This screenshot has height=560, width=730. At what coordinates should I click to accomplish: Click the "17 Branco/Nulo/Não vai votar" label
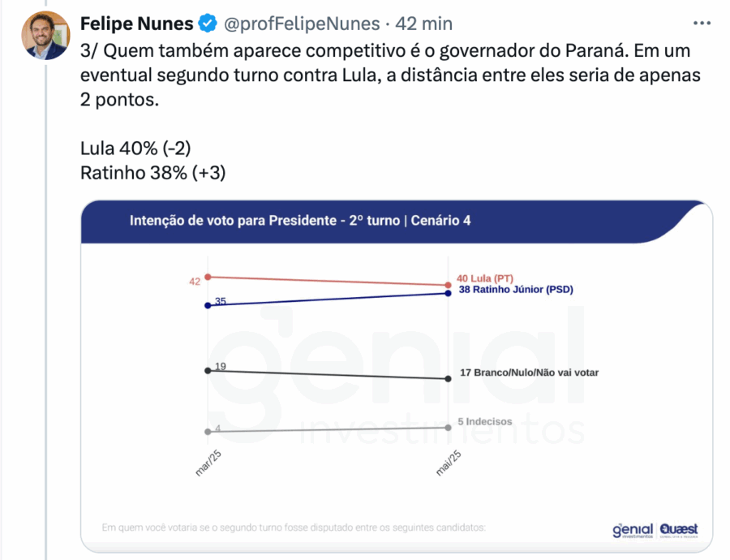point(528,373)
